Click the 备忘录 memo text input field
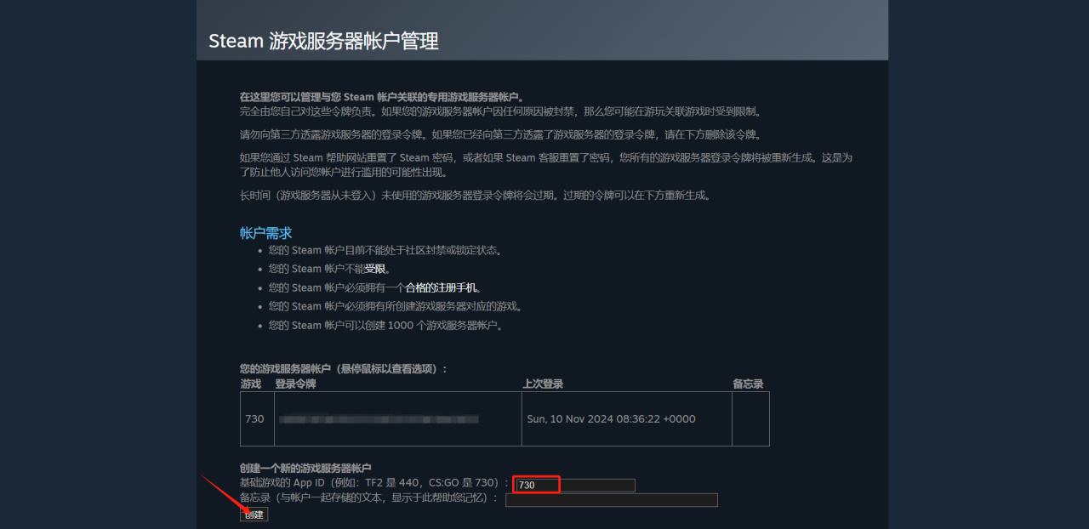Image resolution: width=1089 pixels, height=529 pixels. pos(611,500)
